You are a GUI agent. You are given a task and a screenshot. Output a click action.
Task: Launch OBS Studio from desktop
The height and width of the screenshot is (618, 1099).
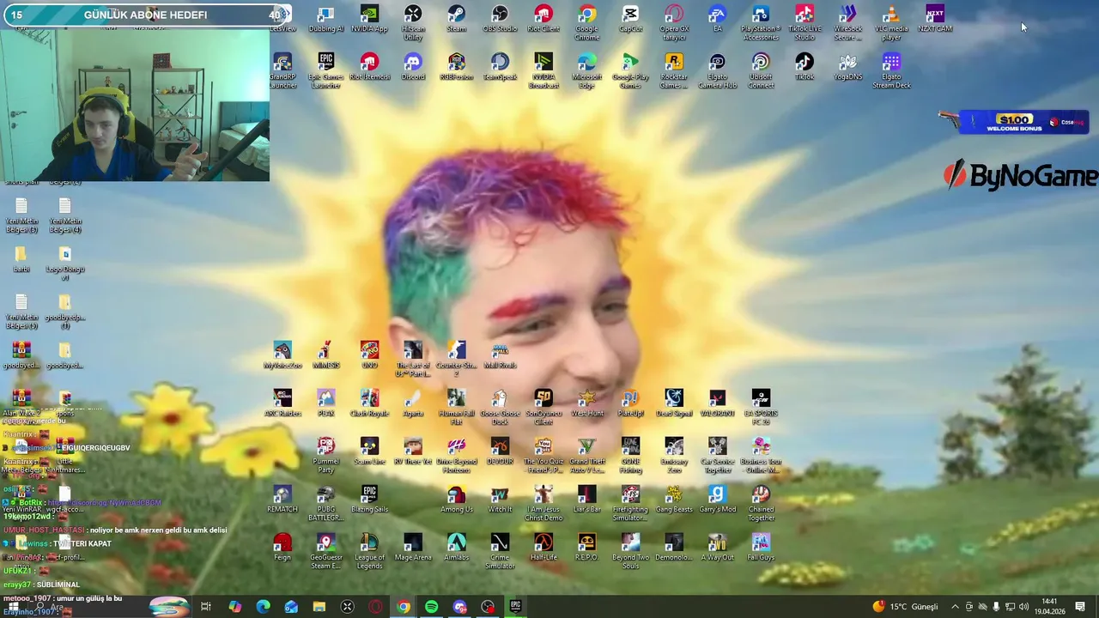[500, 19]
